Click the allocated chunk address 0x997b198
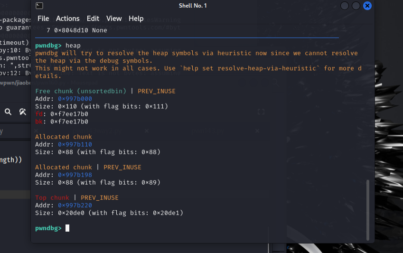 (x=75, y=175)
